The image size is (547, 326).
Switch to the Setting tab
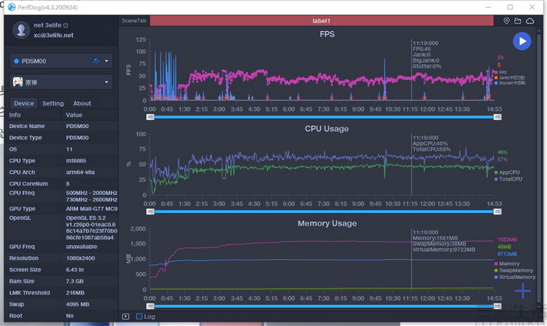53,103
